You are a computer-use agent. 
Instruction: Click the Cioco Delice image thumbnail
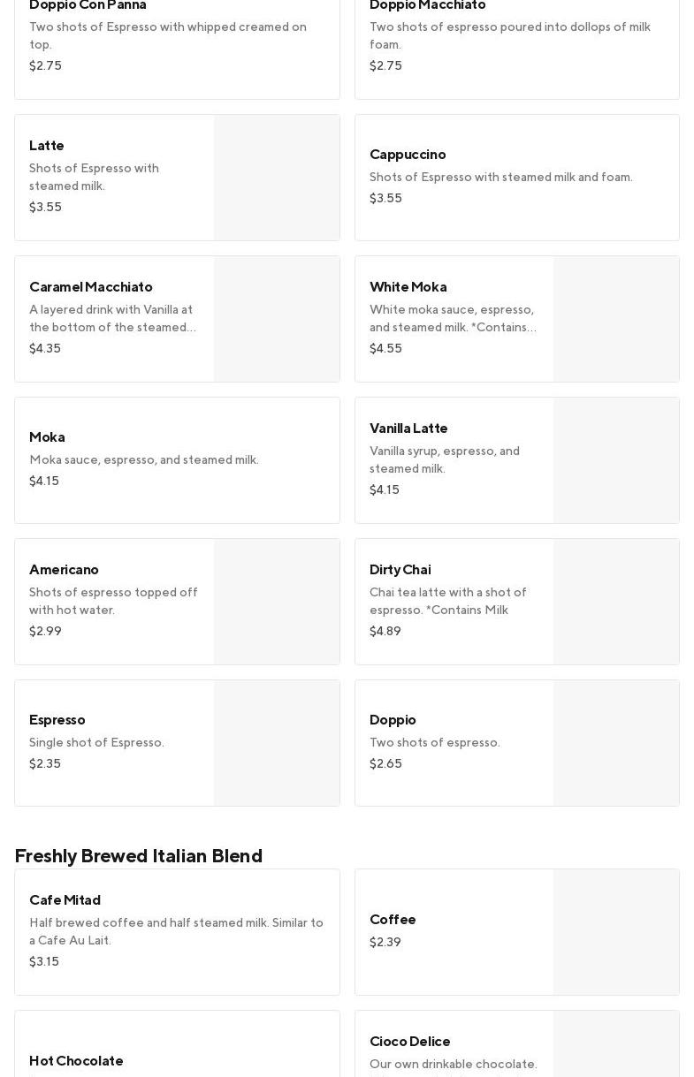(x=616, y=1047)
